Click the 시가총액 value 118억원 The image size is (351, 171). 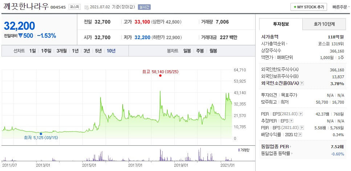tap(335, 37)
